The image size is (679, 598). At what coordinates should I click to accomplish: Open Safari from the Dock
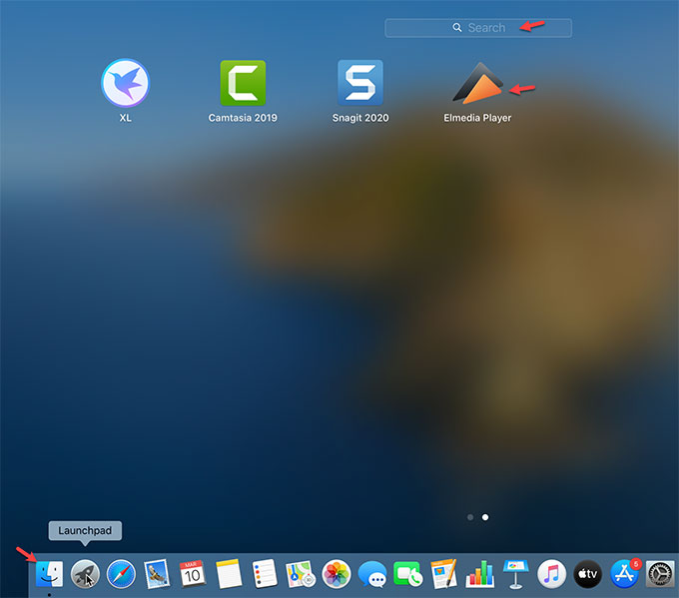click(x=121, y=574)
